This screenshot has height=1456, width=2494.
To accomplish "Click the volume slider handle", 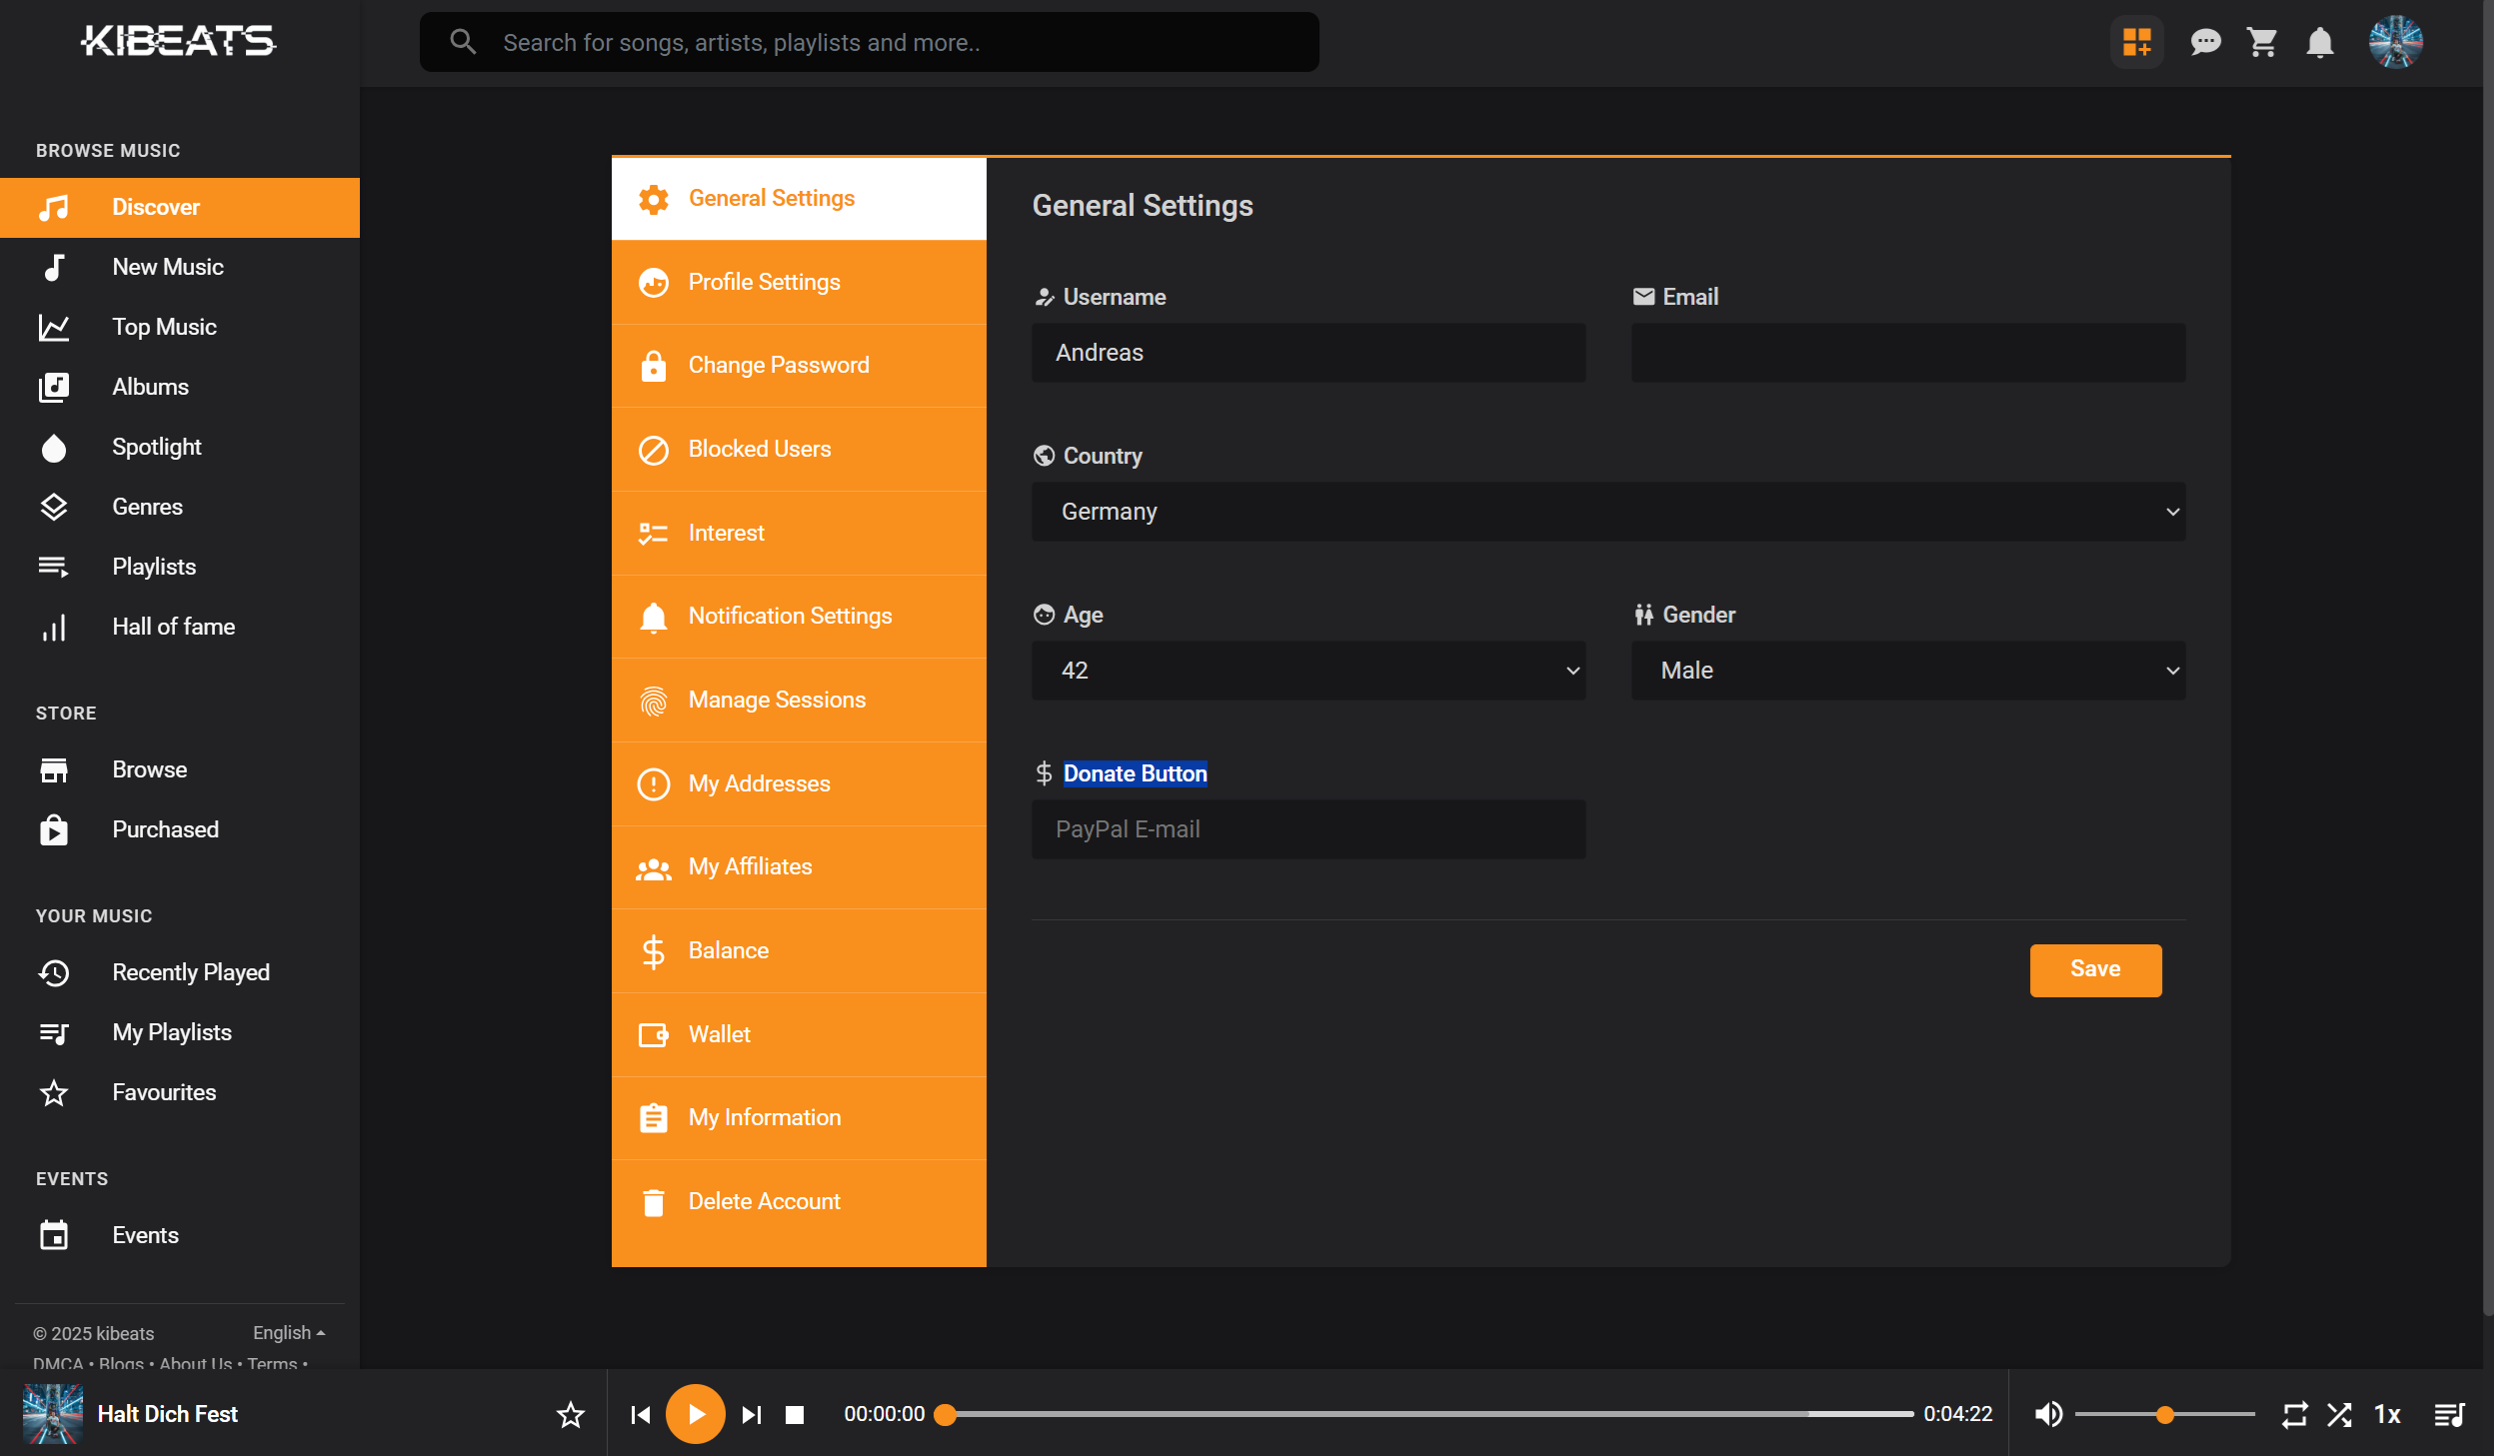I will [x=2165, y=1414].
